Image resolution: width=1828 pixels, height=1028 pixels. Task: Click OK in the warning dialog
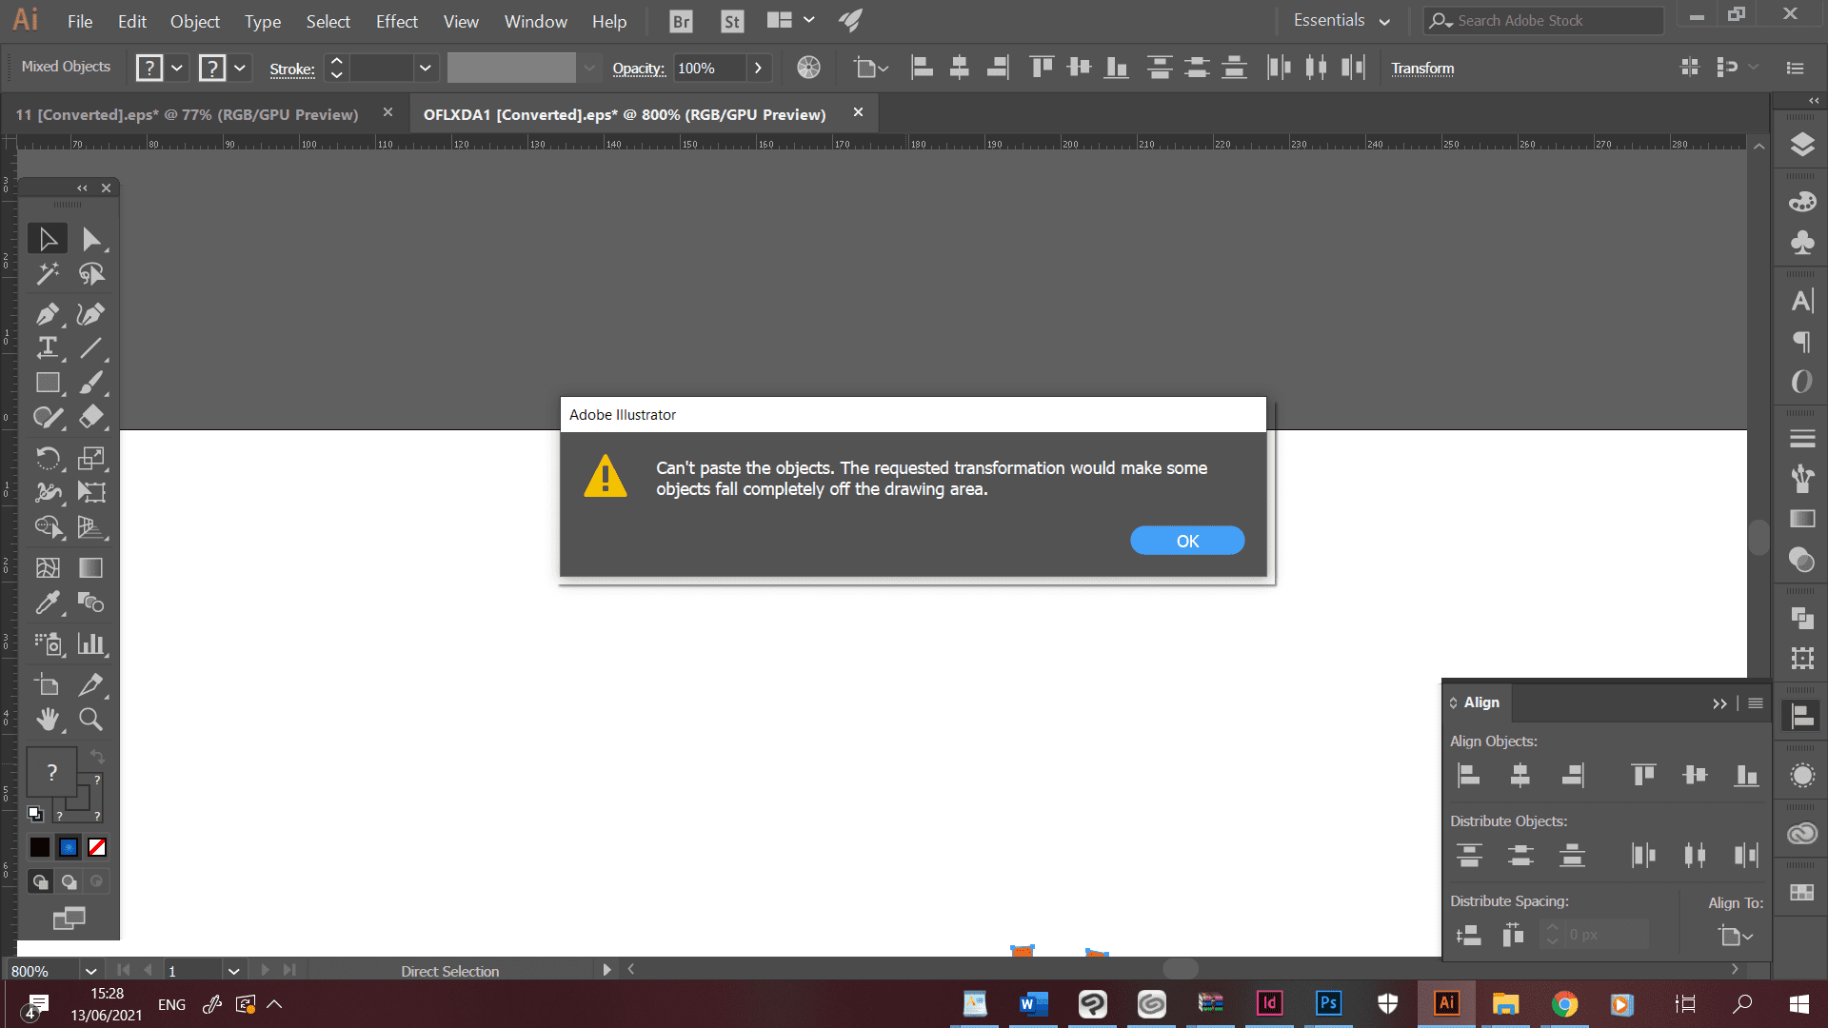1186,541
